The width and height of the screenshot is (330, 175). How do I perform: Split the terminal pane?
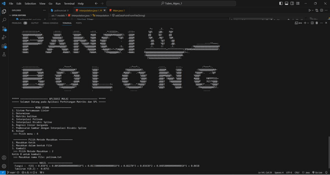point(312,23)
